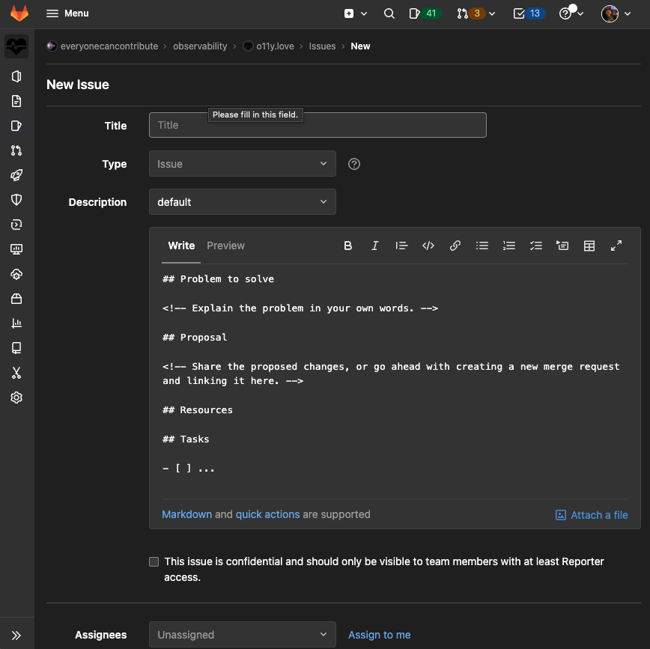Open the help question mark menu
650x649 pixels.
571,13
